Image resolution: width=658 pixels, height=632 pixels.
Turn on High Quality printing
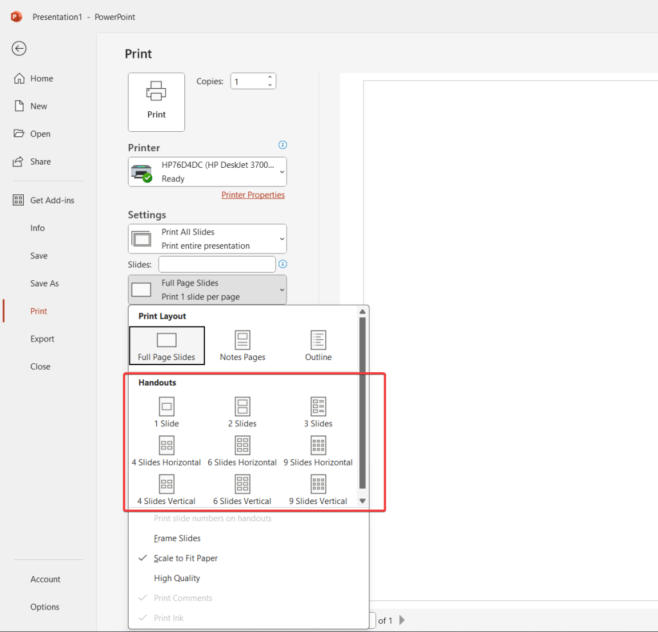(177, 578)
